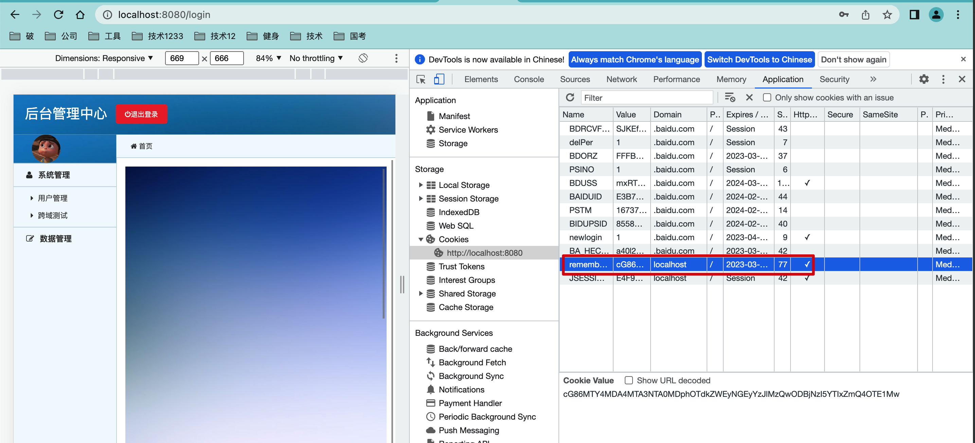This screenshot has height=443, width=975.
Task: Switch to the Network tab
Action: click(x=621, y=79)
